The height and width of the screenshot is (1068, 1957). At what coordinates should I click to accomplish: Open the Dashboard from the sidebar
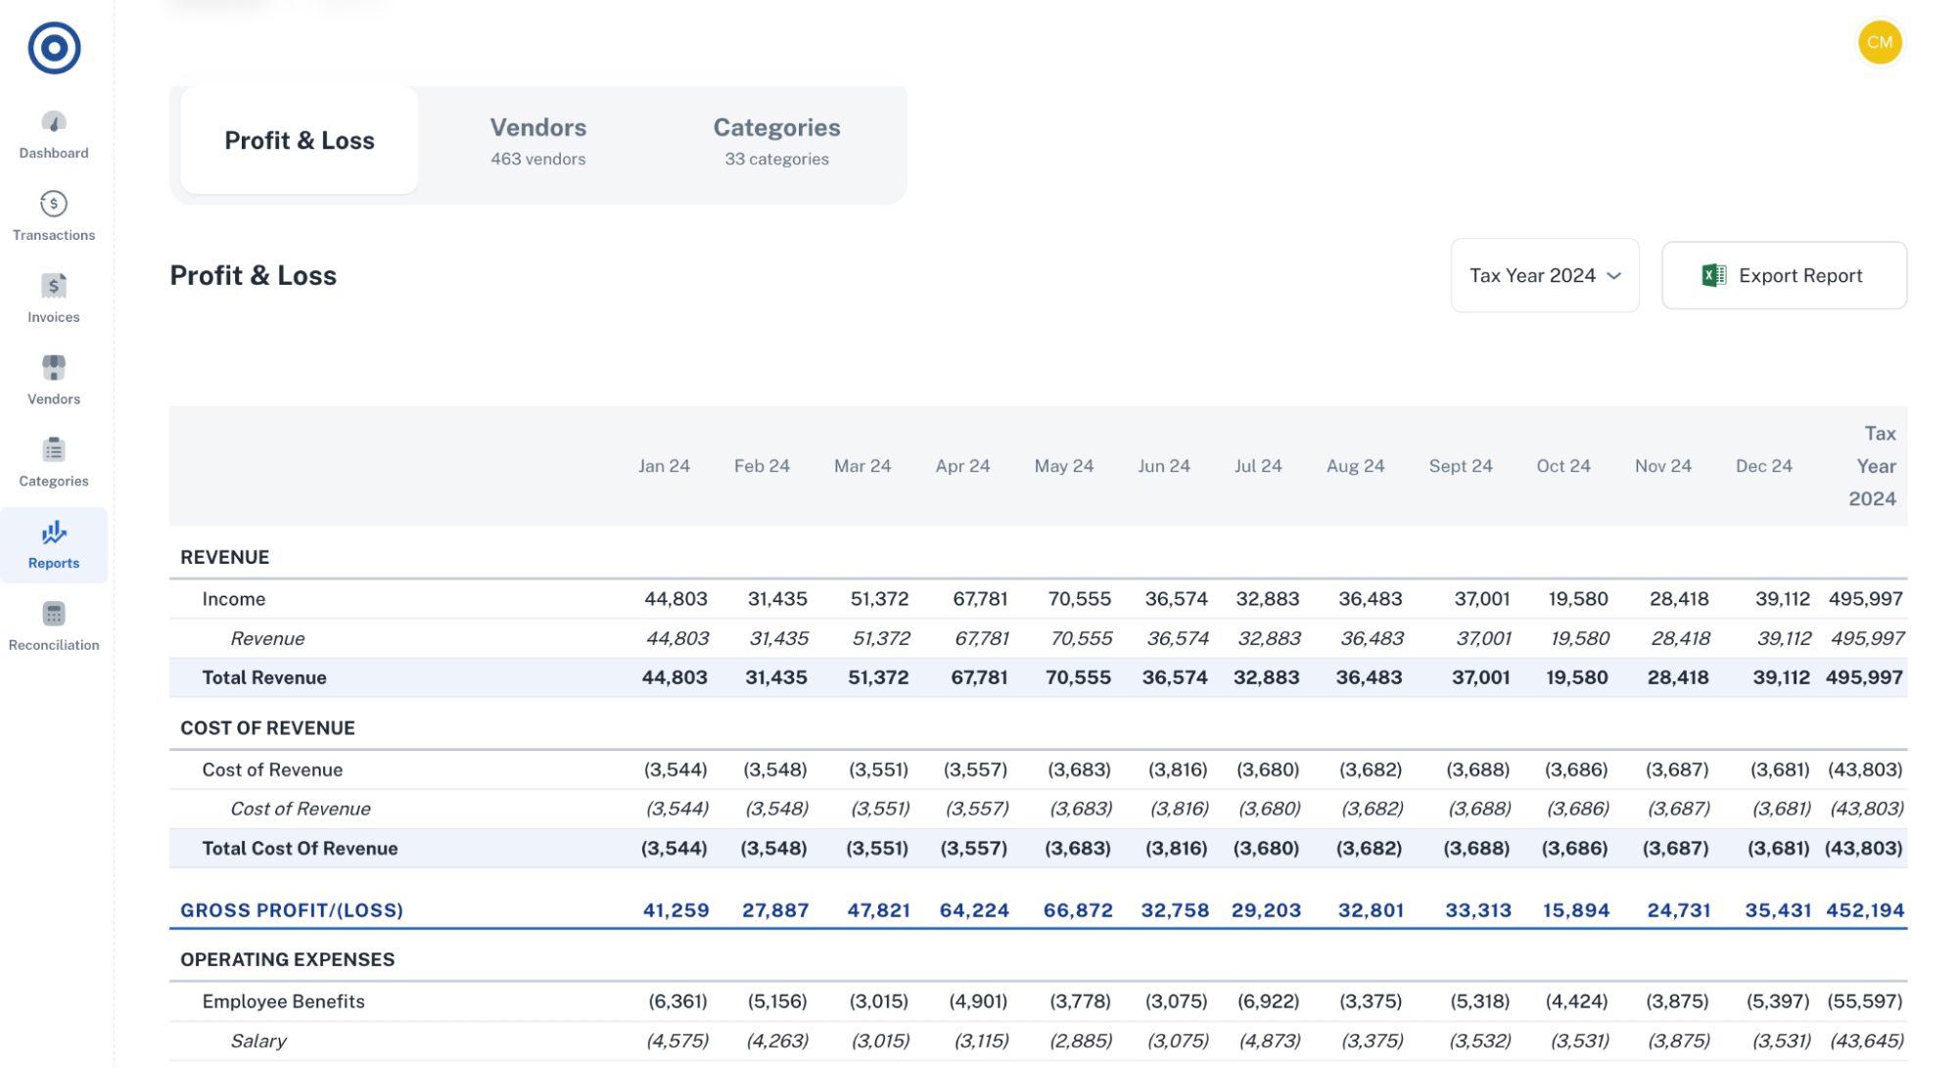(54, 134)
